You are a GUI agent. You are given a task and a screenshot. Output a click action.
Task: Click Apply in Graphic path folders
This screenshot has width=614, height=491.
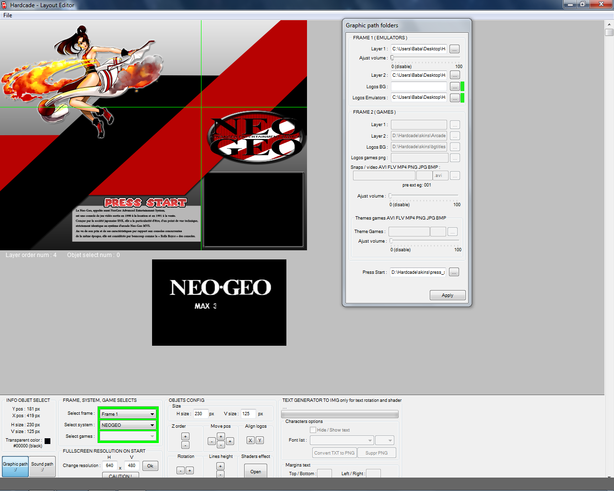point(448,295)
